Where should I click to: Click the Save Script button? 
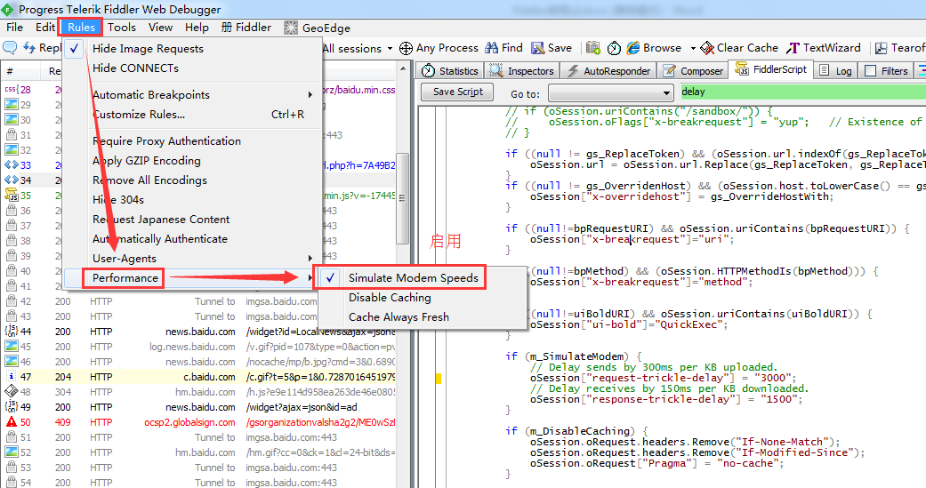[x=458, y=92]
